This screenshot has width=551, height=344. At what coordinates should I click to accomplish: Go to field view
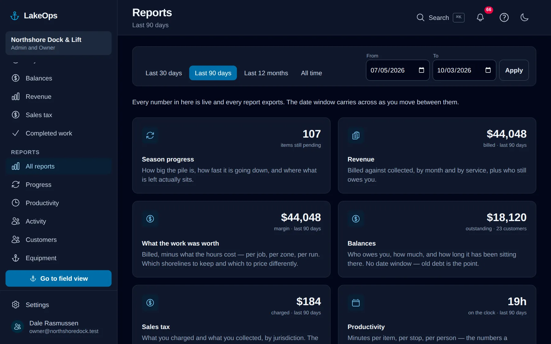pyautogui.click(x=58, y=278)
